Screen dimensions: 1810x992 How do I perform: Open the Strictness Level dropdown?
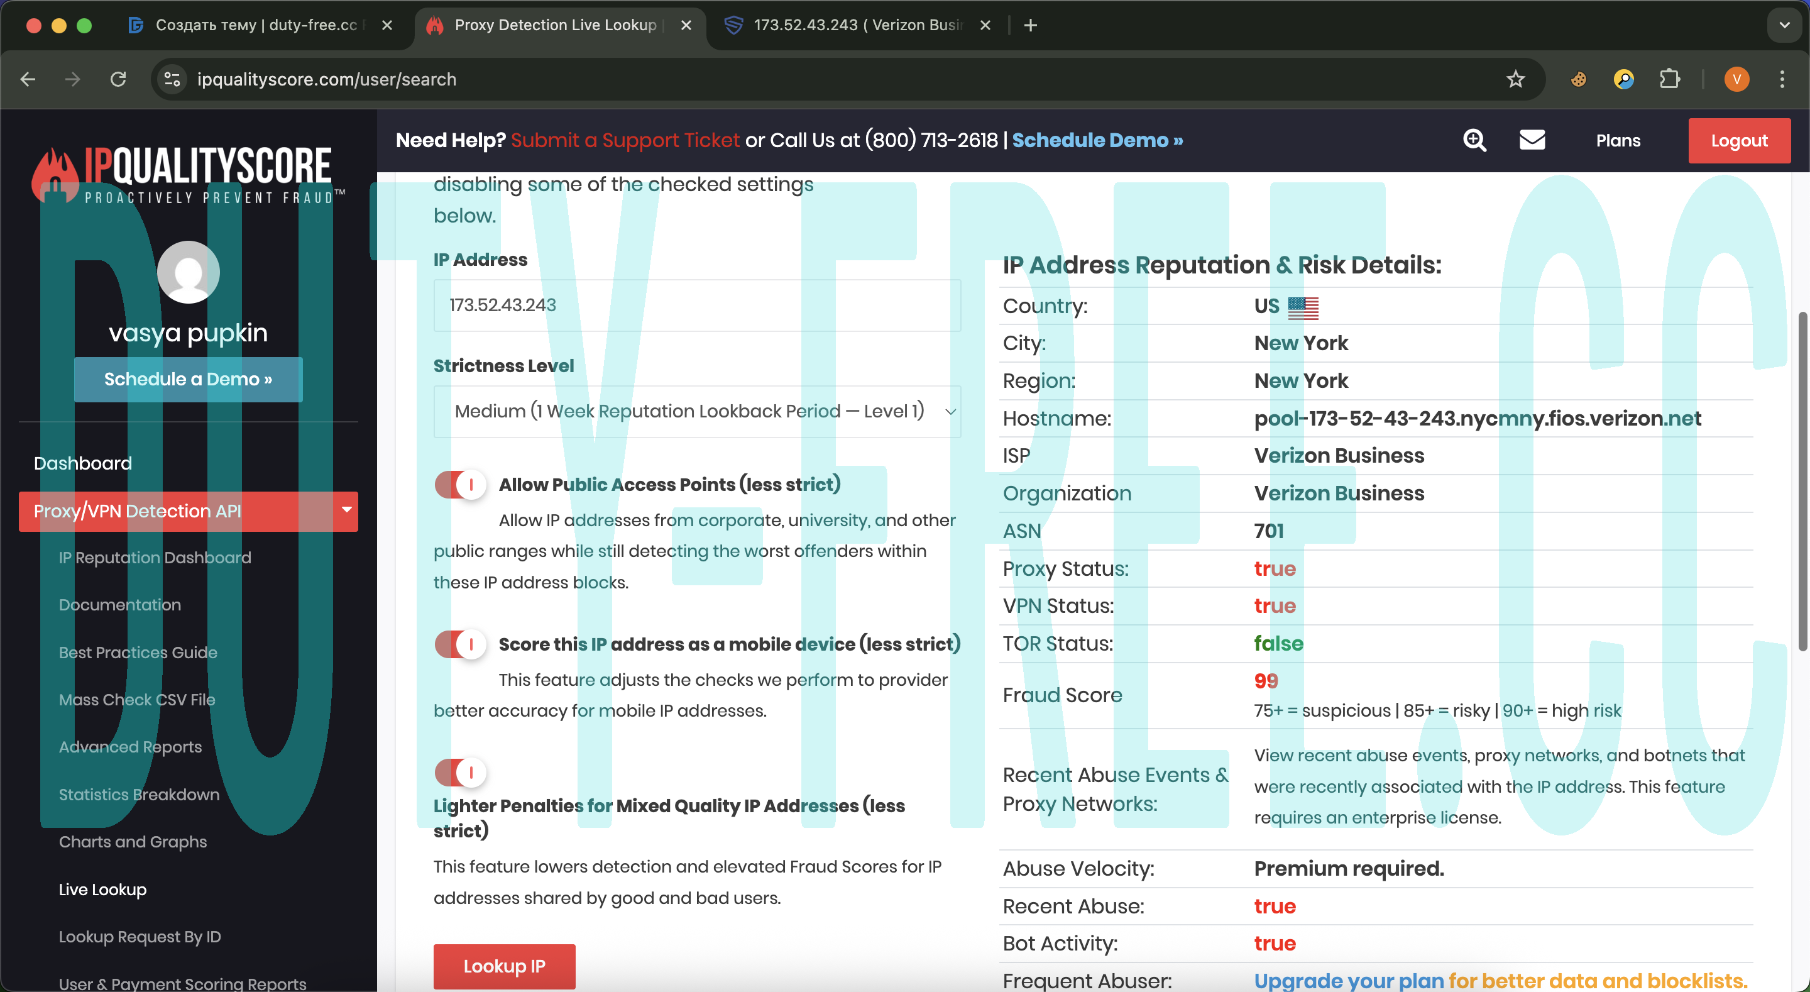pyautogui.click(x=696, y=411)
